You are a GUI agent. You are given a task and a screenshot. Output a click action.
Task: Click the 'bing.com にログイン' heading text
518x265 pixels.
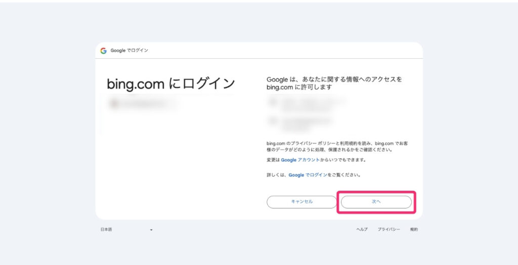point(171,84)
